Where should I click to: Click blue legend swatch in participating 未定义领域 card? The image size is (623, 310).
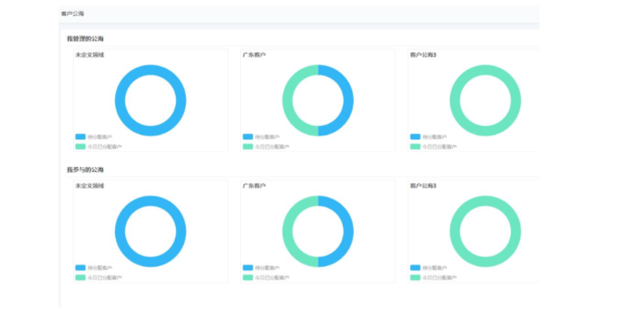(80, 268)
